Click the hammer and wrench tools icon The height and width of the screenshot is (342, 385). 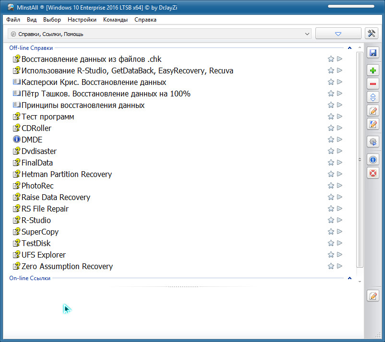(372, 34)
